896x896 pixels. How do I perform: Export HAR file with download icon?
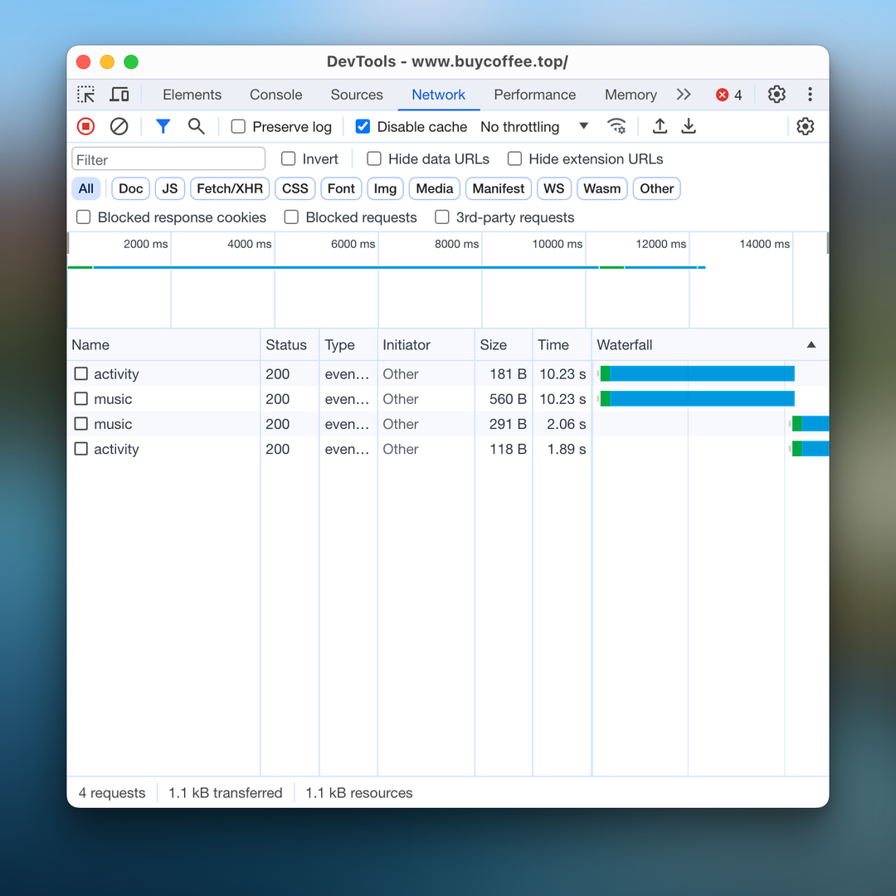click(x=689, y=126)
